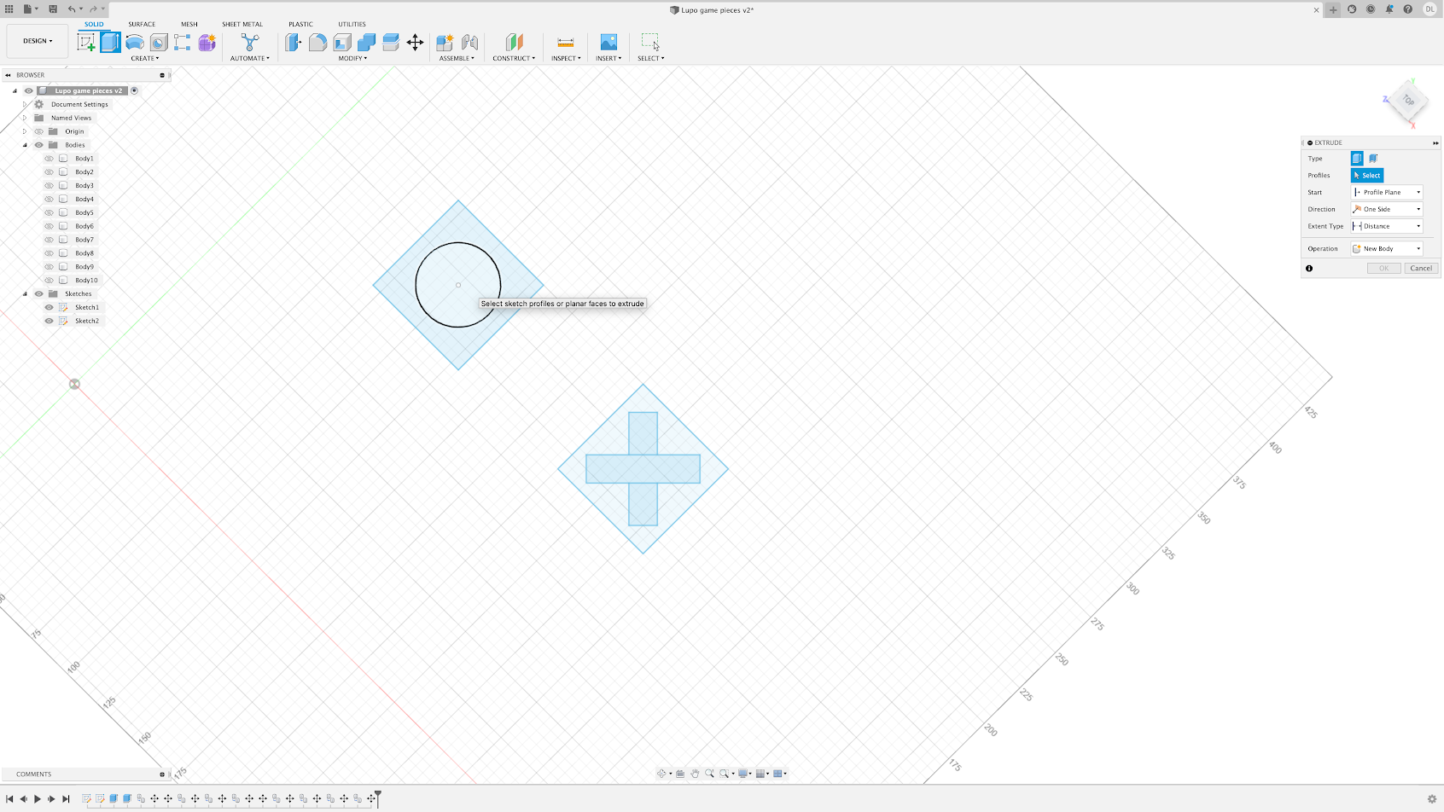
Task: Click the Look At navigation icon
Action: (x=680, y=774)
